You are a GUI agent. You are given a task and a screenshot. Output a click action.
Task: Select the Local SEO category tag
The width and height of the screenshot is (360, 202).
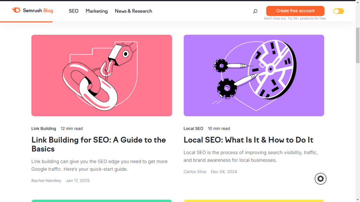pyautogui.click(x=193, y=128)
